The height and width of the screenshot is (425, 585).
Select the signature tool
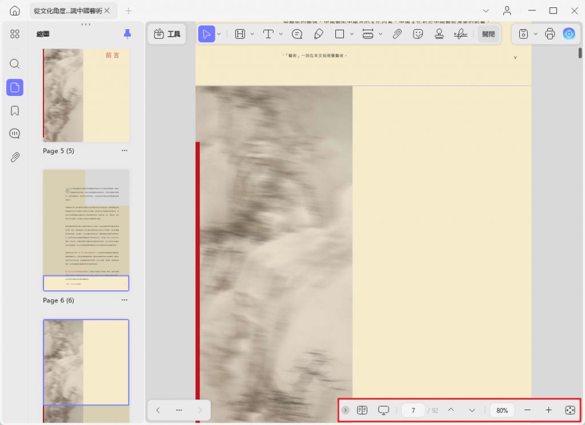(460, 34)
